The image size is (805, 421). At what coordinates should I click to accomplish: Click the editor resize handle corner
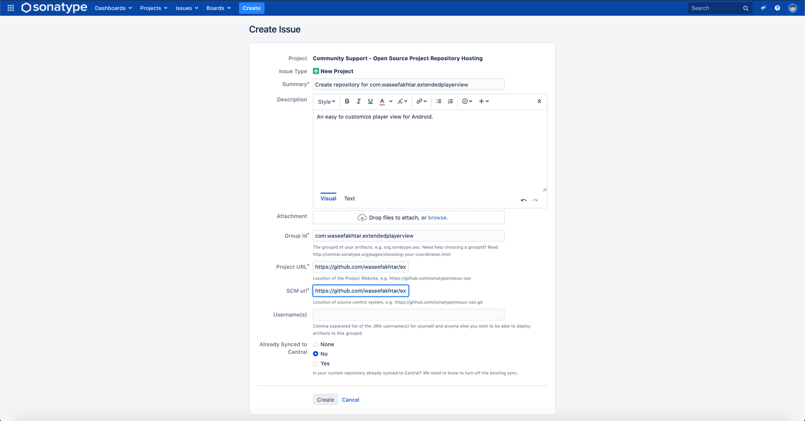click(544, 189)
